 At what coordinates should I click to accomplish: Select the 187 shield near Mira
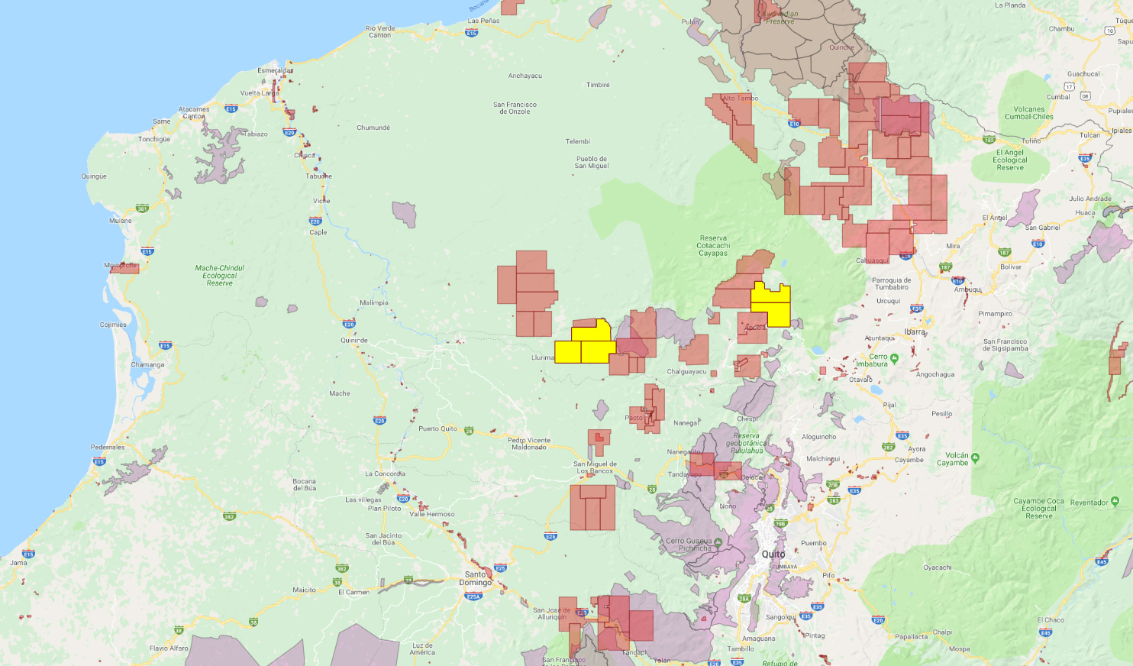(x=946, y=267)
